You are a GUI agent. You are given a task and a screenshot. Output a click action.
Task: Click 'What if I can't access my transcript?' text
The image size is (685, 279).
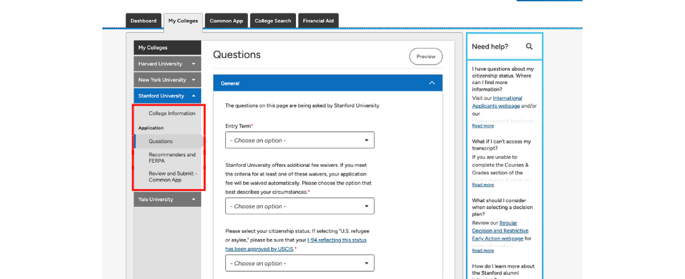tap(501, 145)
